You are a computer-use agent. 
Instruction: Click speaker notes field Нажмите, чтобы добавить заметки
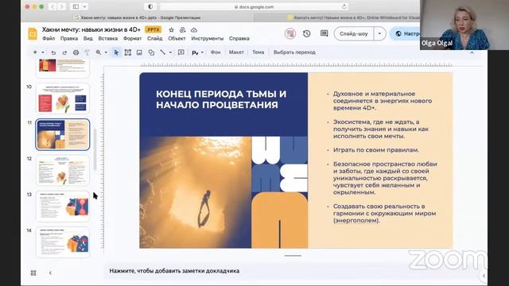174,271
